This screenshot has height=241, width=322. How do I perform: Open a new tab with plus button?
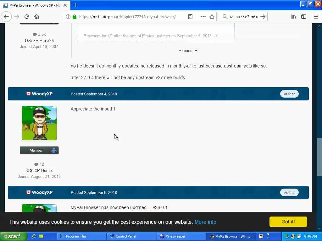click(x=76, y=5)
